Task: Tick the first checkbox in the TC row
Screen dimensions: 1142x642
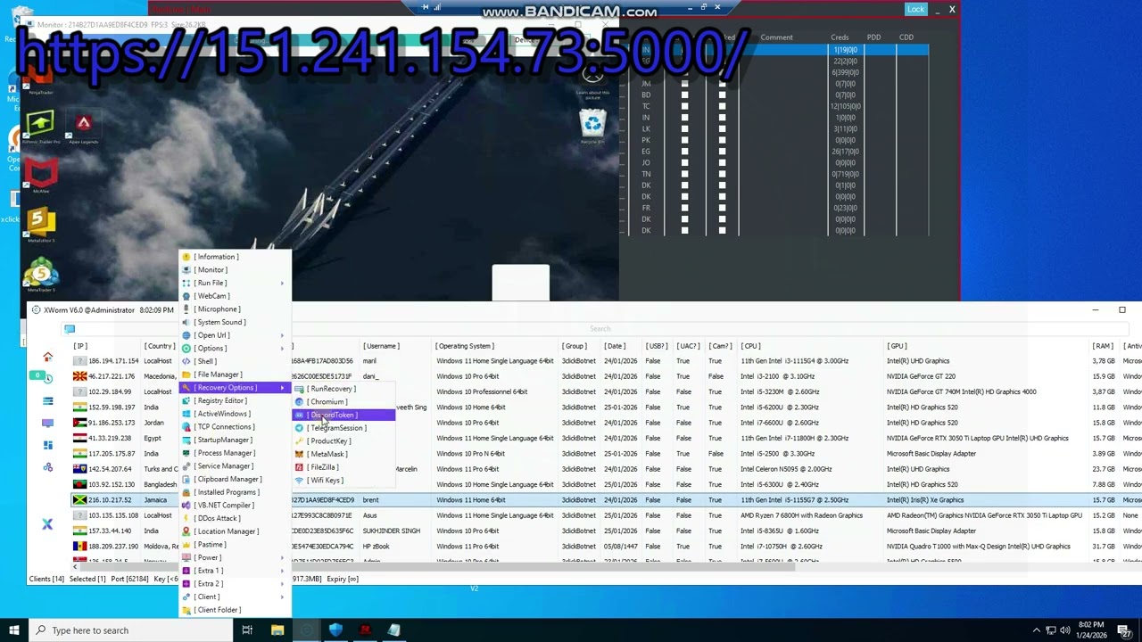Action: 685,106
